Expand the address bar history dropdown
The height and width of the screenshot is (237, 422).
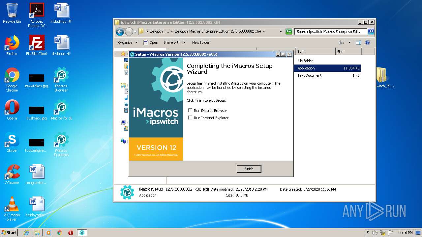pos(281,32)
